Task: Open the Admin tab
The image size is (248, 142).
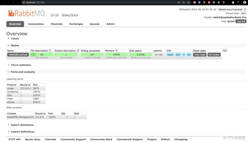Action: [x=110, y=24]
